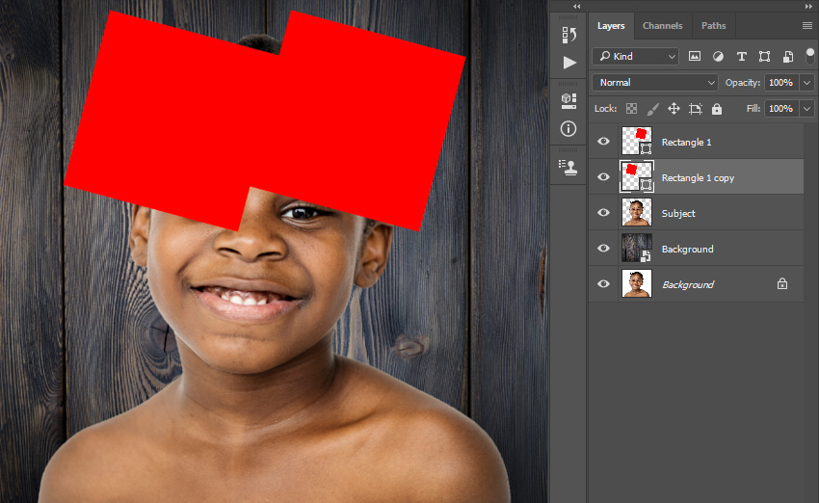Hide the Subject layer
Image resolution: width=819 pixels, height=503 pixels.
tap(603, 213)
